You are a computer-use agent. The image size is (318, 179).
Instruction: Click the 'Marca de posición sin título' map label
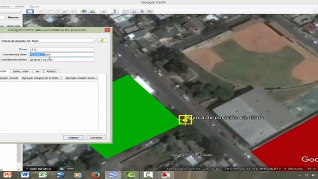click(226, 117)
